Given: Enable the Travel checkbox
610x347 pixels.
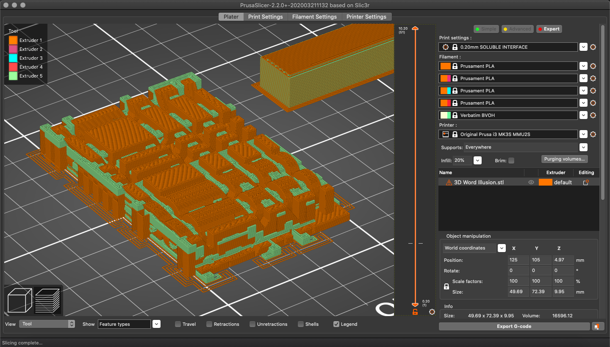Looking at the screenshot, I should tap(178, 324).
